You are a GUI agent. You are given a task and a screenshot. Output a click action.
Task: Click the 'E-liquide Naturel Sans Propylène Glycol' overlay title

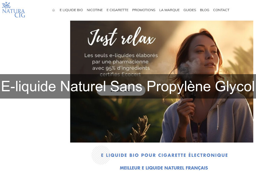[128, 86]
